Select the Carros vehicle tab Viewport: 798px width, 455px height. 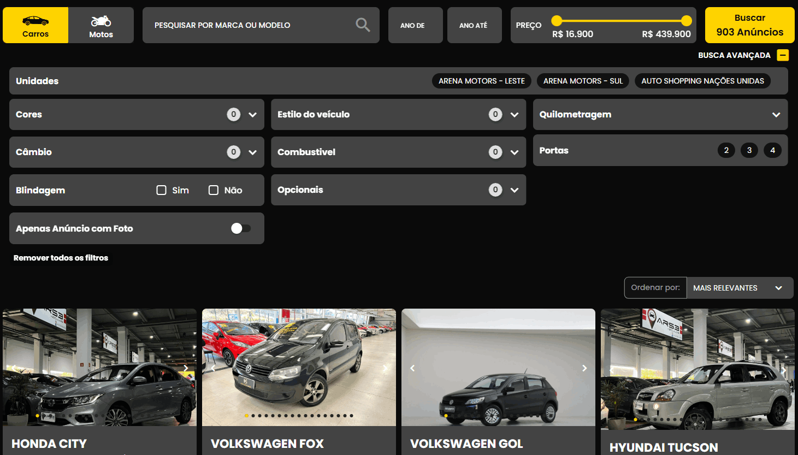point(36,25)
